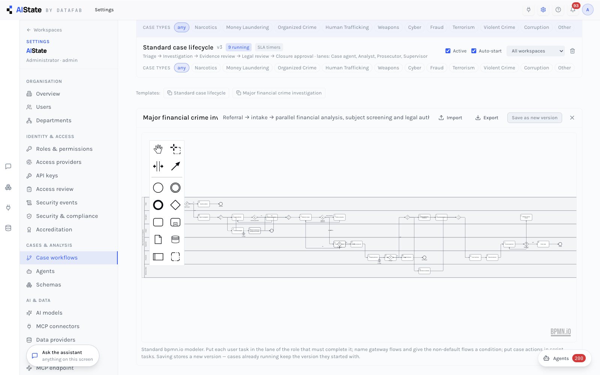Load the Major financial crime investigation template
This screenshot has height=375, width=600.
click(279, 93)
